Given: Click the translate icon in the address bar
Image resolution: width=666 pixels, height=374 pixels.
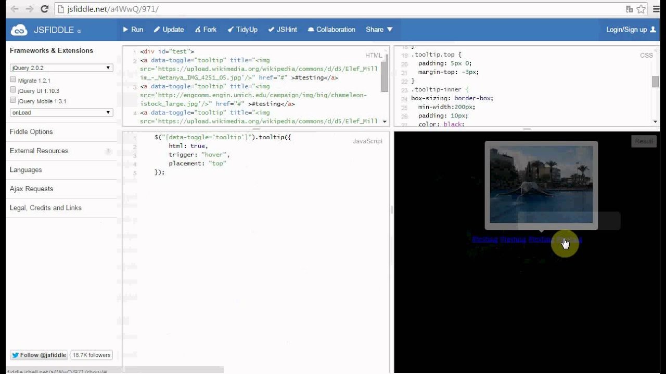Looking at the screenshot, I should coord(630,9).
